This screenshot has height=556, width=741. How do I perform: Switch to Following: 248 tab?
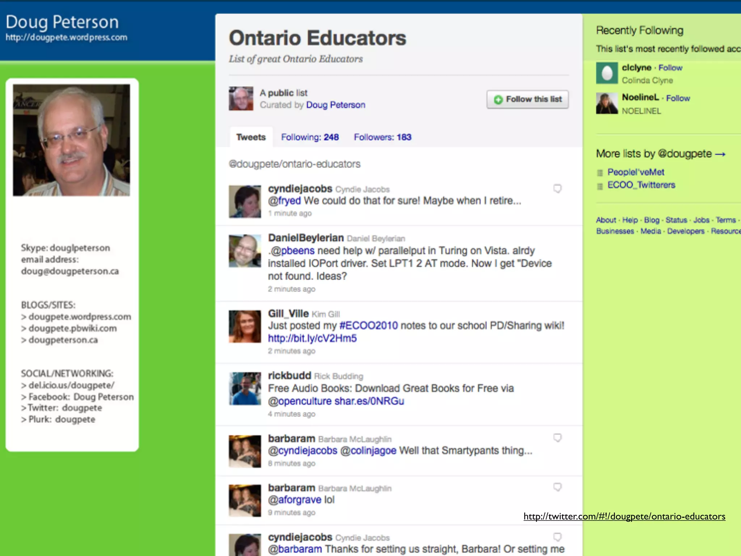(x=310, y=137)
